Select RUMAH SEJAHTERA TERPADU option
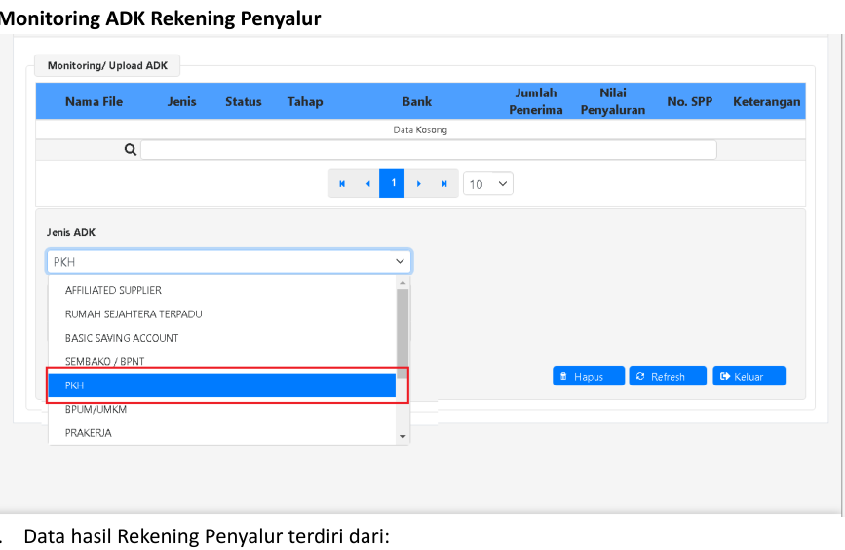This screenshot has height=550, width=845. point(134,314)
